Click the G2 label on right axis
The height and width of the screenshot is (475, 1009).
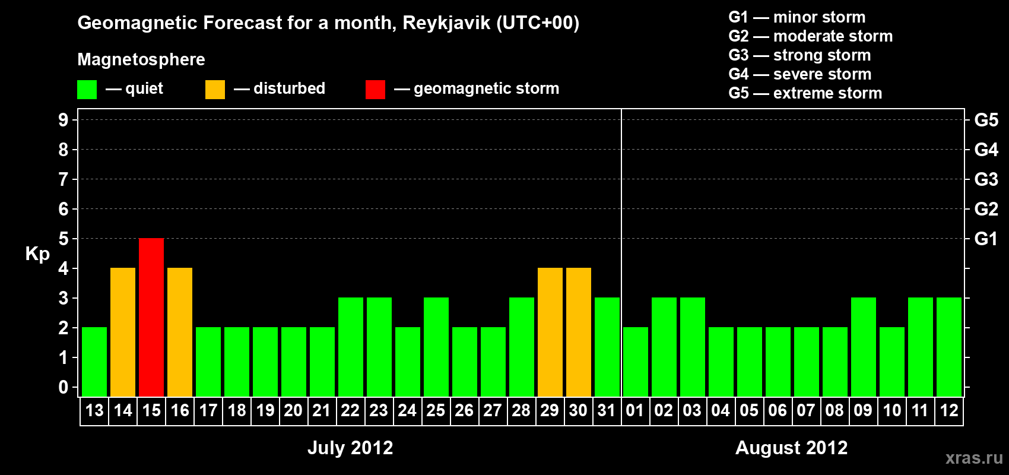point(986,209)
